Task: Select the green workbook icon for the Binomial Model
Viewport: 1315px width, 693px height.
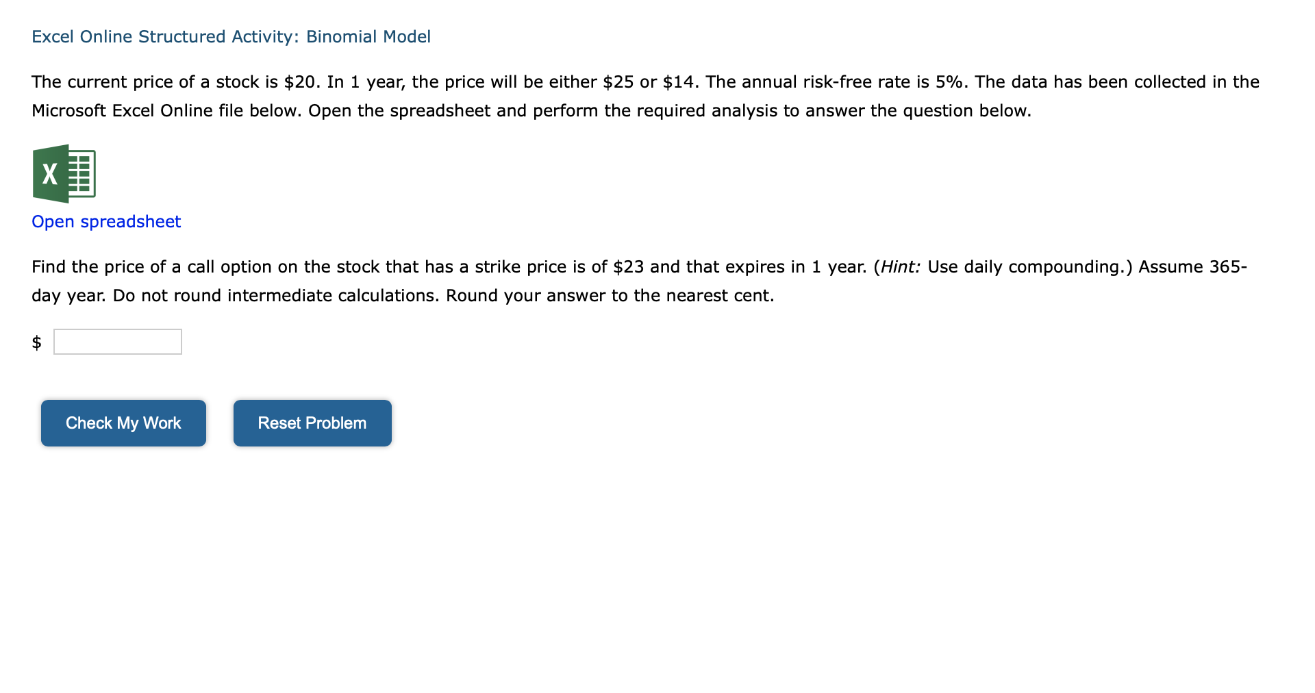Action: (65, 173)
